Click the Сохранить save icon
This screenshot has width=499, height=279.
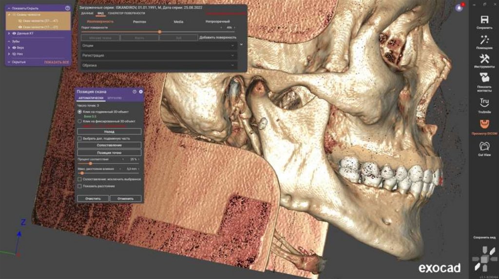(484, 19)
